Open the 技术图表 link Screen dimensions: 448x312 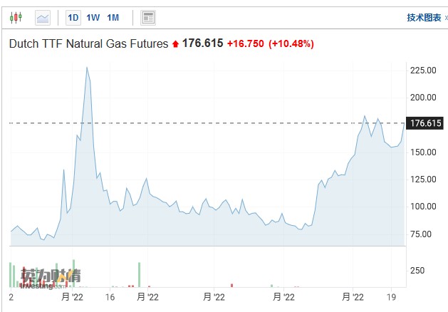pyautogui.click(x=424, y=17)
